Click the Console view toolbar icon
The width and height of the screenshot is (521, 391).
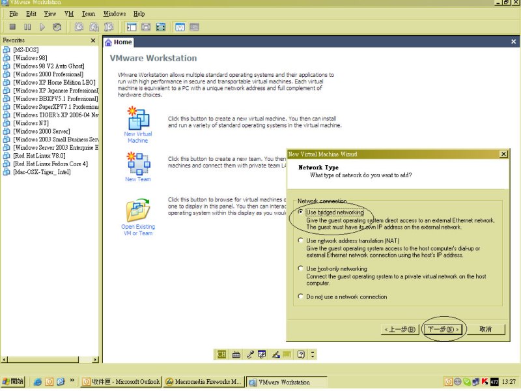coord(194,27)
